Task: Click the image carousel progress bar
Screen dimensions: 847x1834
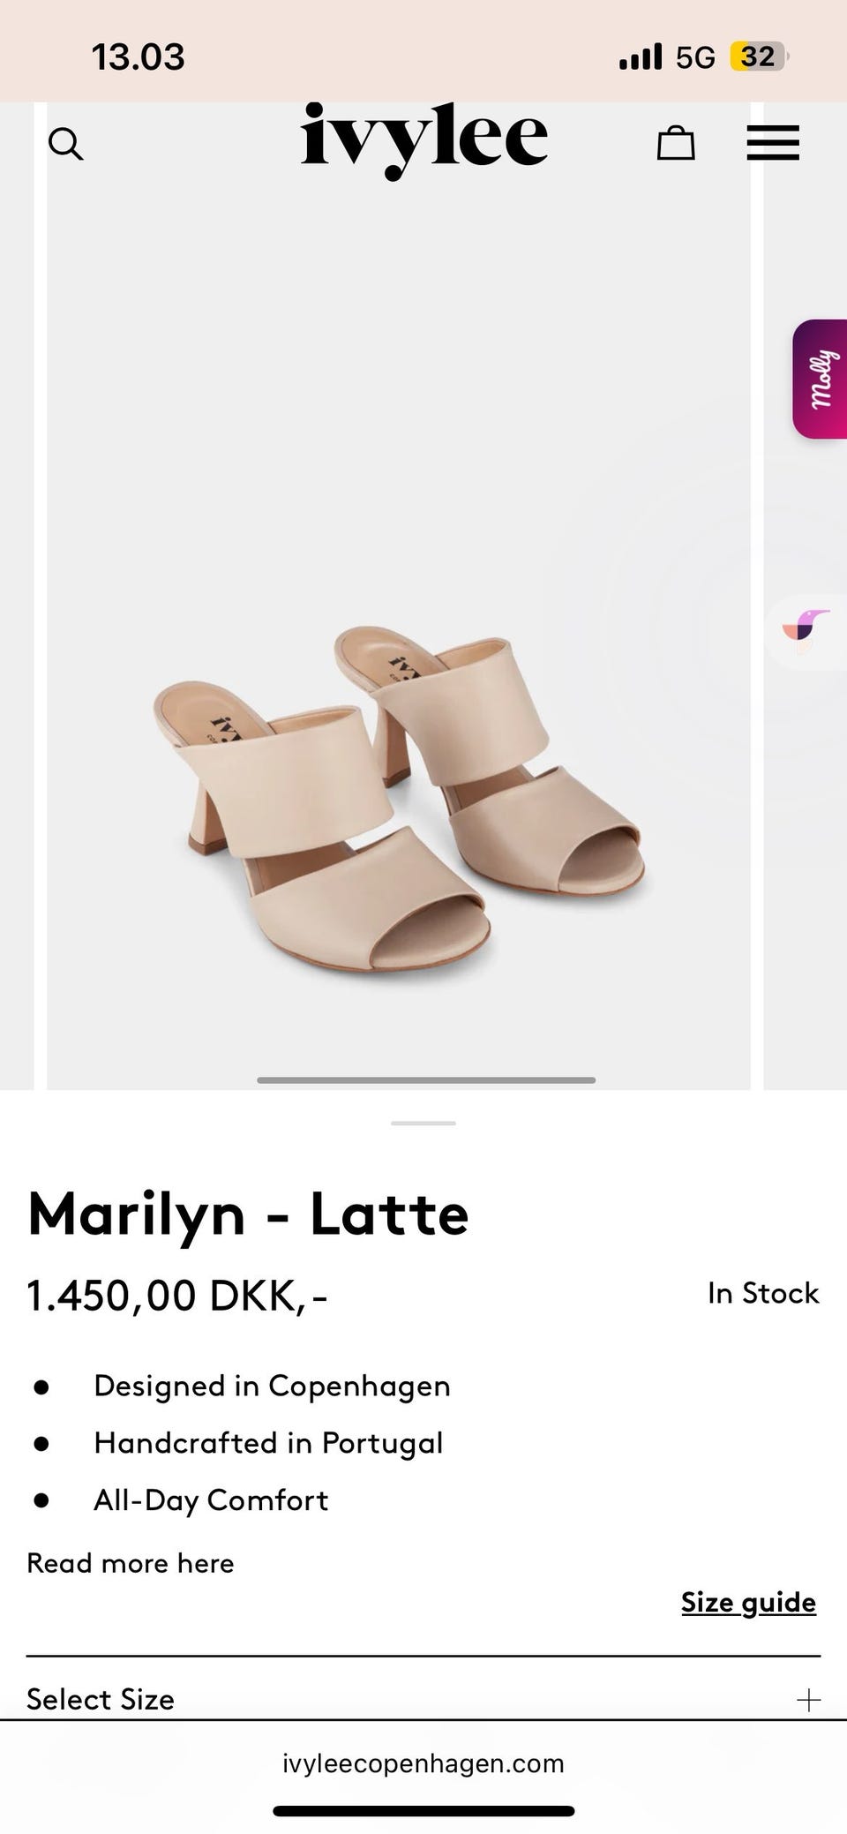Action: click(426, 1079)
